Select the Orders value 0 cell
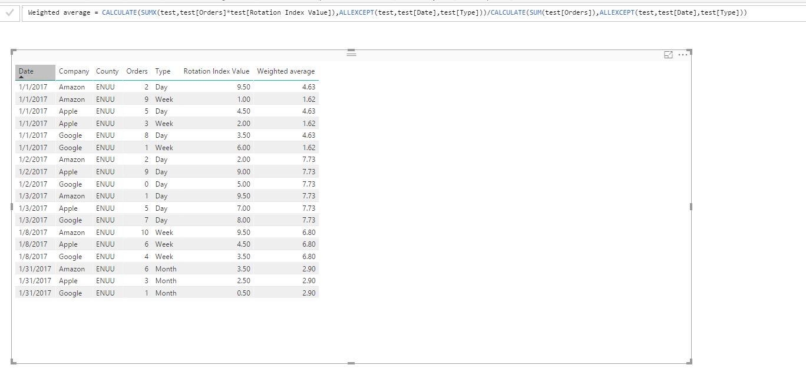The width and height of the screenshot is (806, 388). point(146,184)
